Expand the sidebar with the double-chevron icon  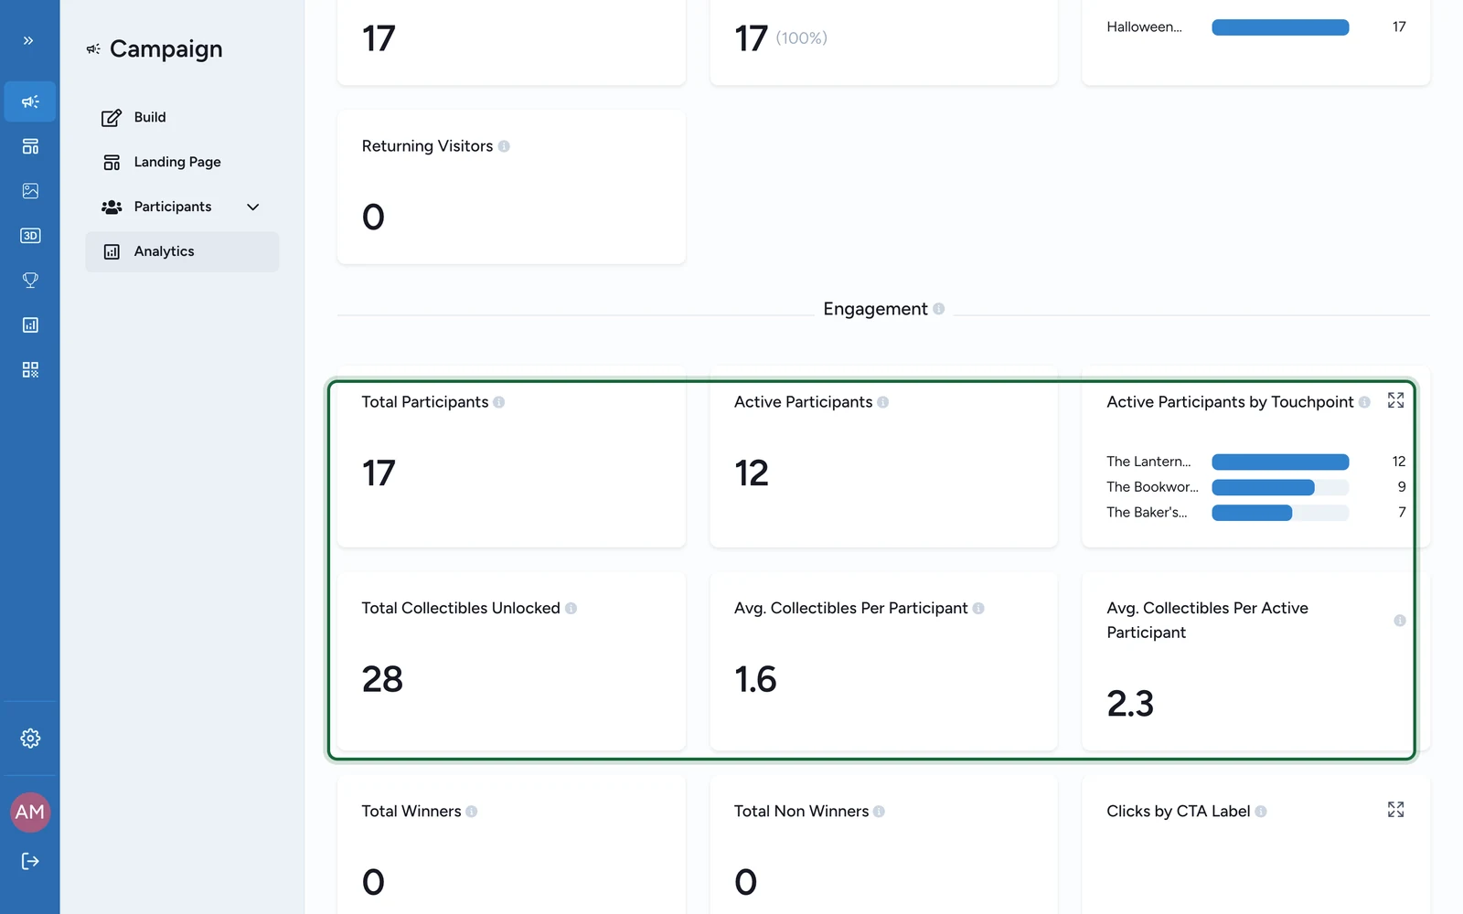(28, 40)
